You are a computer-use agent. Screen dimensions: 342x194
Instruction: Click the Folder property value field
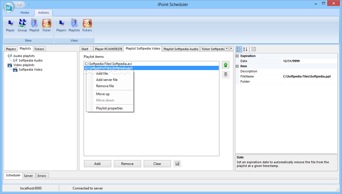pyautogui.click(x=310, y=81)
